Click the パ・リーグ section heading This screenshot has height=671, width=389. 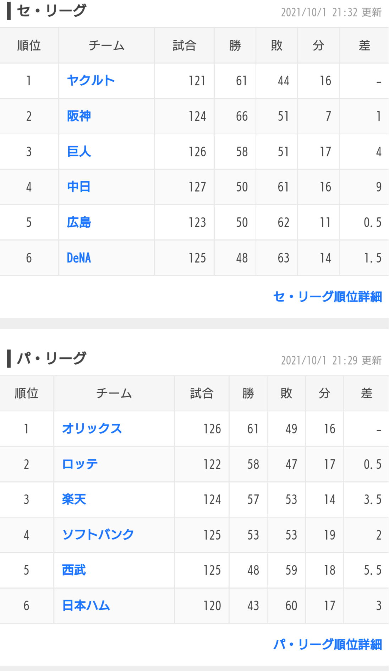51,358
